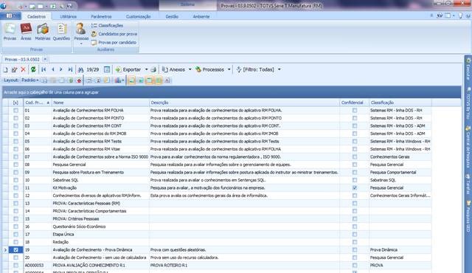Click the printer icon beside Exportar
This screenshot has width=472, height=273.
(x=153, y=69)
